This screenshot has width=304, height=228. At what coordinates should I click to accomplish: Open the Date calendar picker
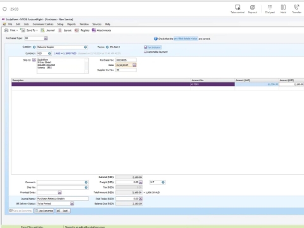(134, 65)
